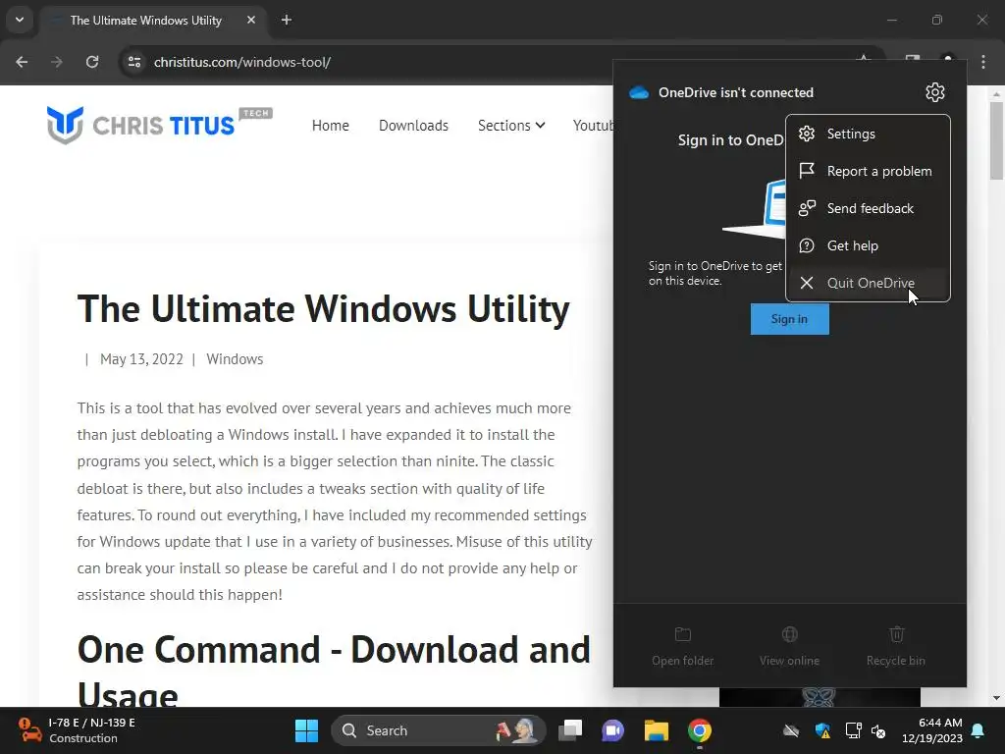
Task: Open the traffic widget I-78 E
Action: click(77, 730)
